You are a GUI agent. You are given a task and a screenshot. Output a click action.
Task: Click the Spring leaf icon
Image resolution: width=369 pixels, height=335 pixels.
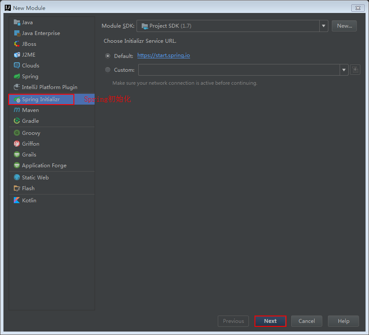[x=17, y=76]
